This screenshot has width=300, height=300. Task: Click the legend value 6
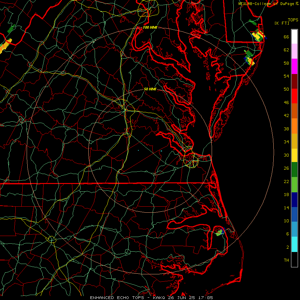click(288, 234)
